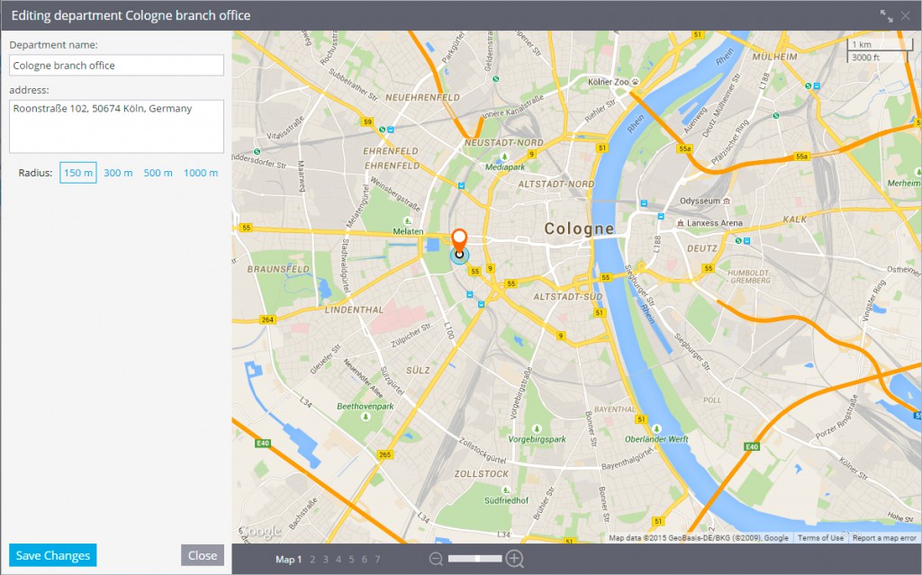Click the ZOLLSTOCK district label

pos(482,474)
